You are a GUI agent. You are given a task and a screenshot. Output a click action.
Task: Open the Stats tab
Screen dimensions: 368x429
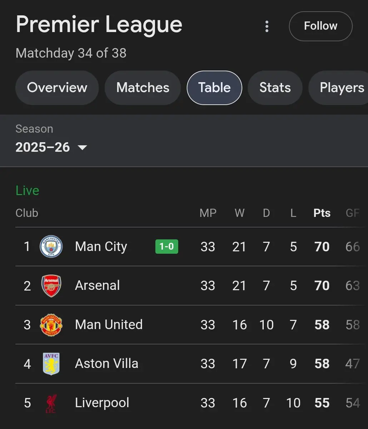(275, 88)
